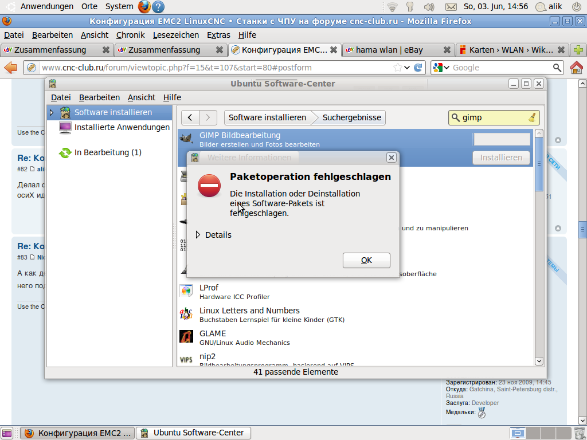
Task: Click the GIMP Bildbearbeitung mascot icon
Action: point(186,139)
